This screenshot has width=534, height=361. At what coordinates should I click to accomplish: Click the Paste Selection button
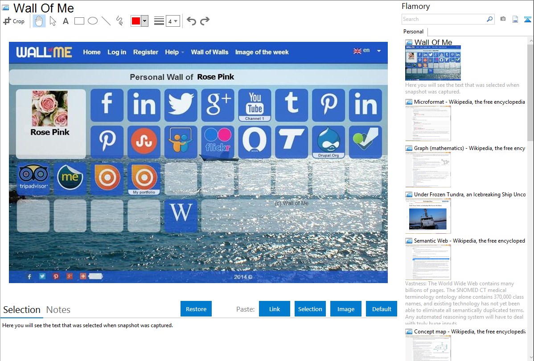[310, 309]
